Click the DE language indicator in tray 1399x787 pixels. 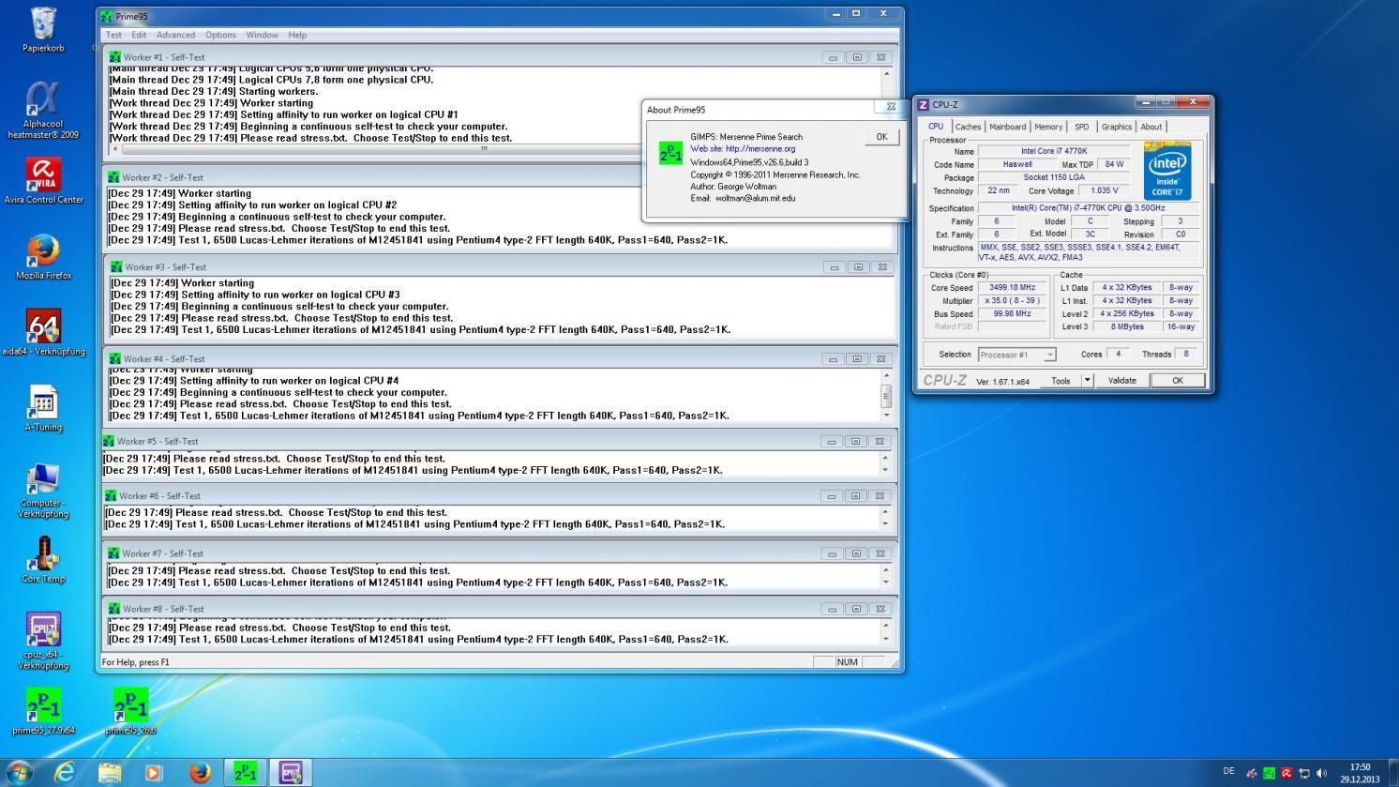coord(1228,772)
